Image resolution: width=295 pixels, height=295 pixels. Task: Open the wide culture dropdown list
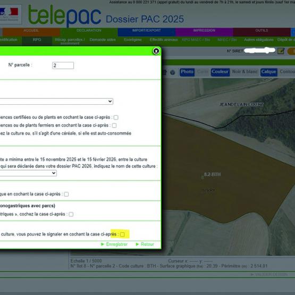tap(56, 102)
